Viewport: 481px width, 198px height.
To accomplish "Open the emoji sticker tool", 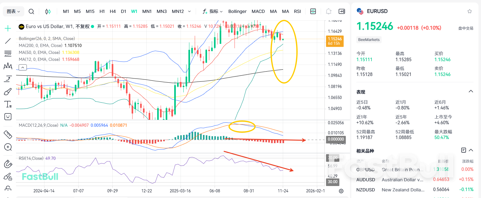I will pyautogui.click(x=8, y=117).
